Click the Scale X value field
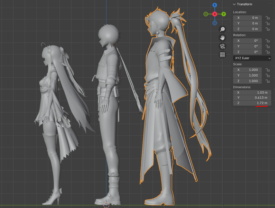Viewport: 275px width, 208px height. pyautogui.click(x=247, y=70)
